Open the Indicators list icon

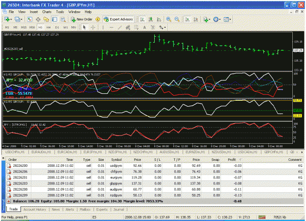click(206, 19)
